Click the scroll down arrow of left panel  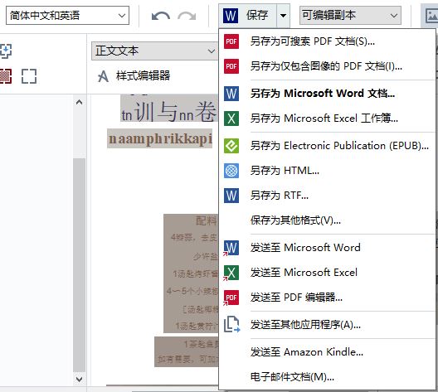[x=80, y=380]
